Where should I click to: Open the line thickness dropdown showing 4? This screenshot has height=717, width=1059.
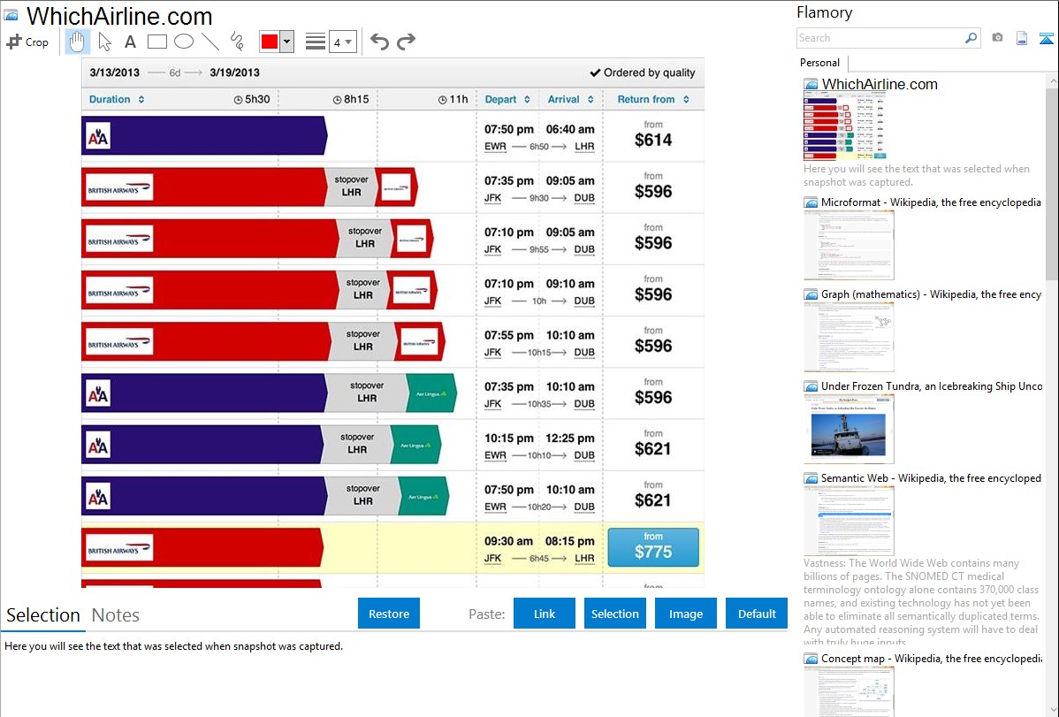(343, 42)
